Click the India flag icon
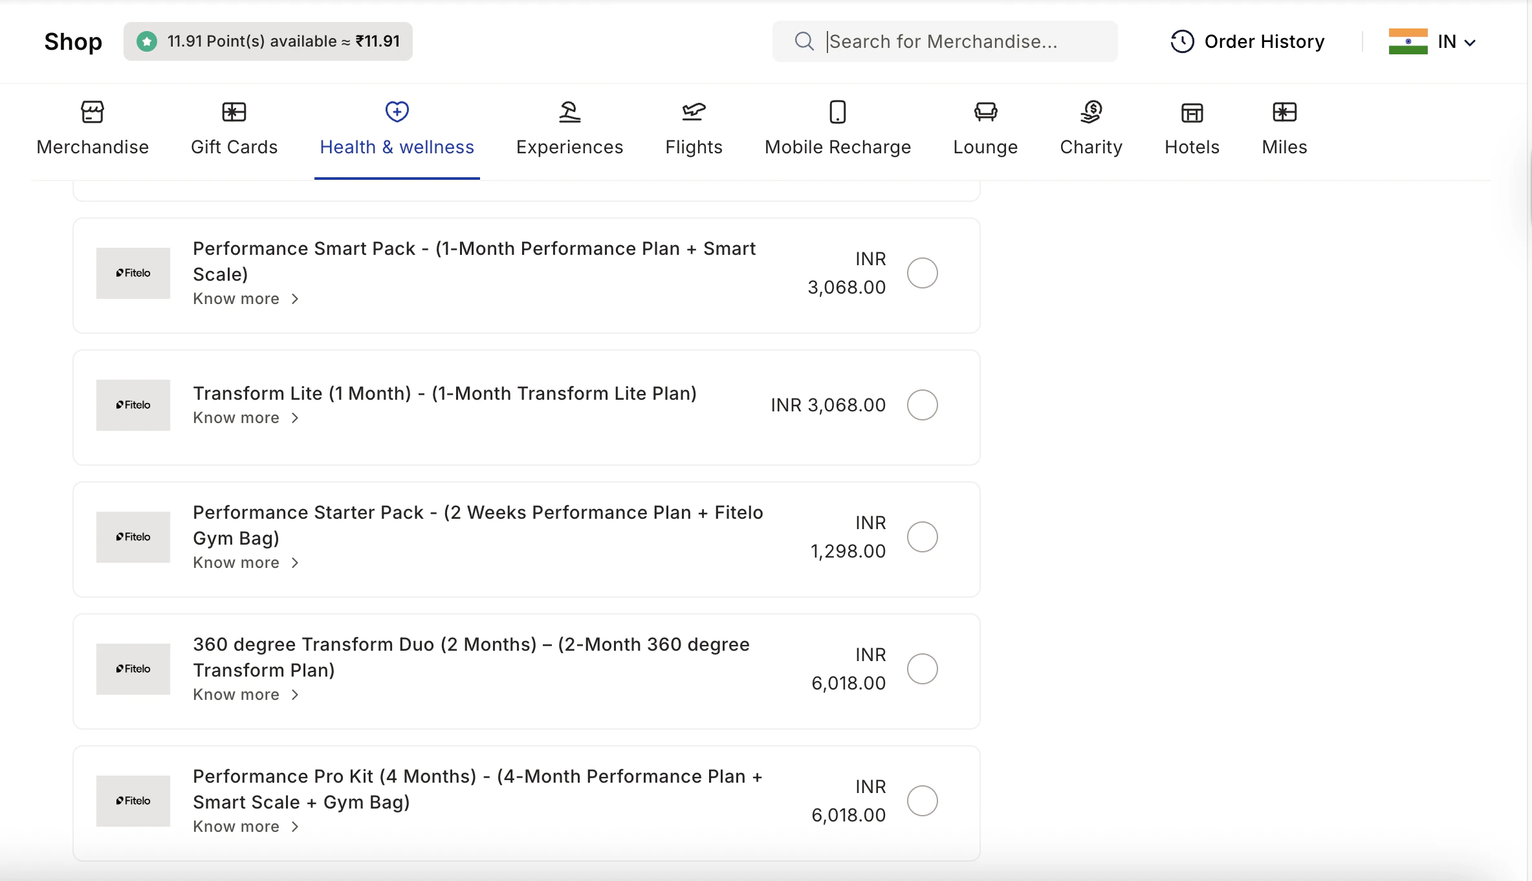Image resolution: width=1532 pixels, height=881 pixels. point(1408,41)
